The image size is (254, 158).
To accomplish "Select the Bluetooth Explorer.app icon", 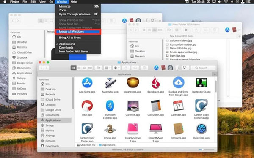I will point(110,106).
